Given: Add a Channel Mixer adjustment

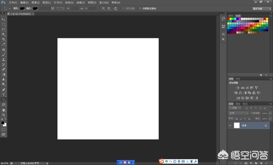Looking at the screenshot, I should [254, 93].
